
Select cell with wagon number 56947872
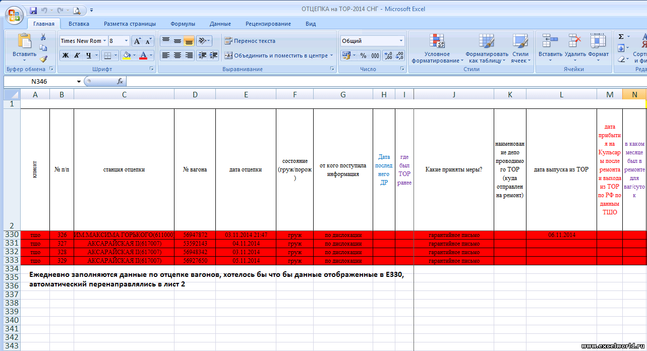[x=195, y=235]
